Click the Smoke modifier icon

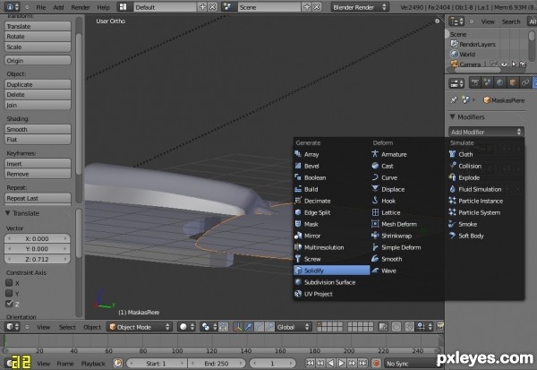click(452, 224)
